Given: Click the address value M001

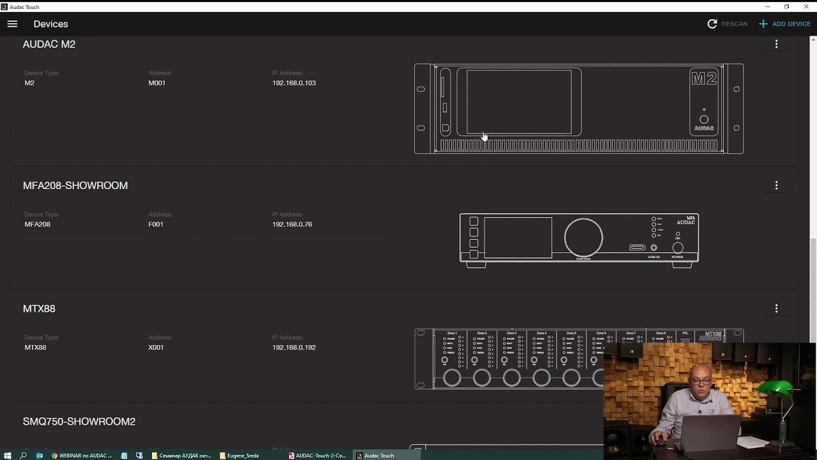Looking at the screenshot, I should coord(157,83).
